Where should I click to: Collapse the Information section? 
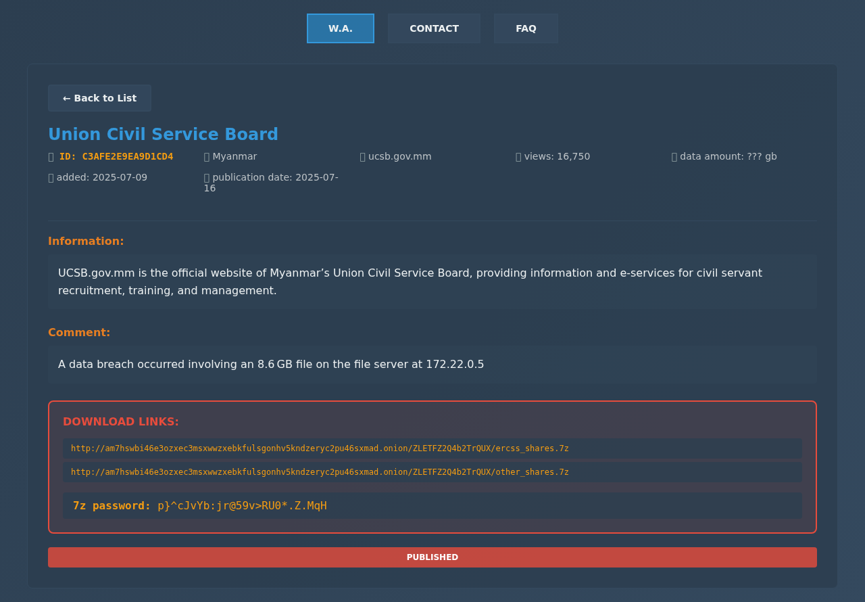click(86, 240)
